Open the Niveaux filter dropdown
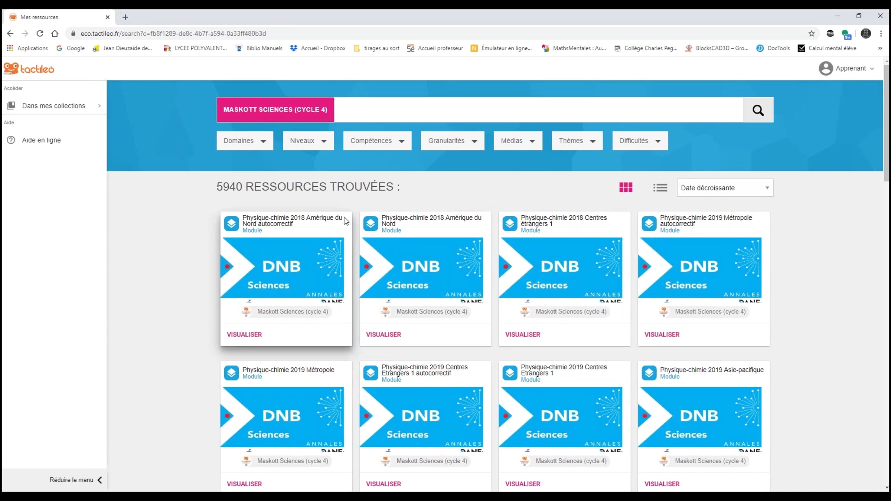 coord(309,141)
